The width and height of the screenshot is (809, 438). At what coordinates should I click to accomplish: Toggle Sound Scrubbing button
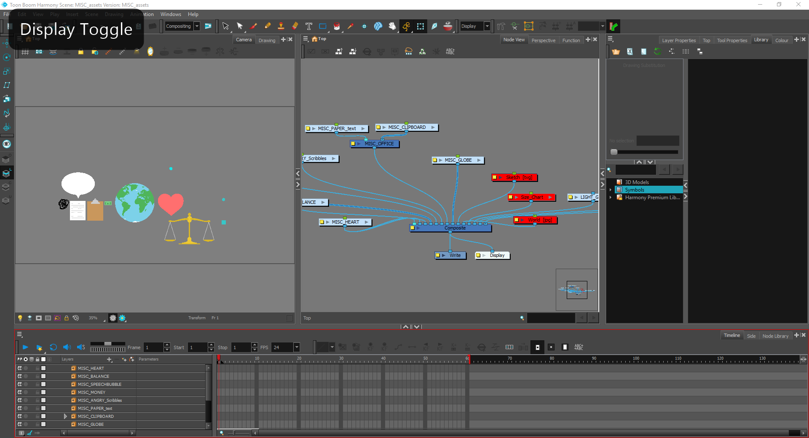pos(81,347)
